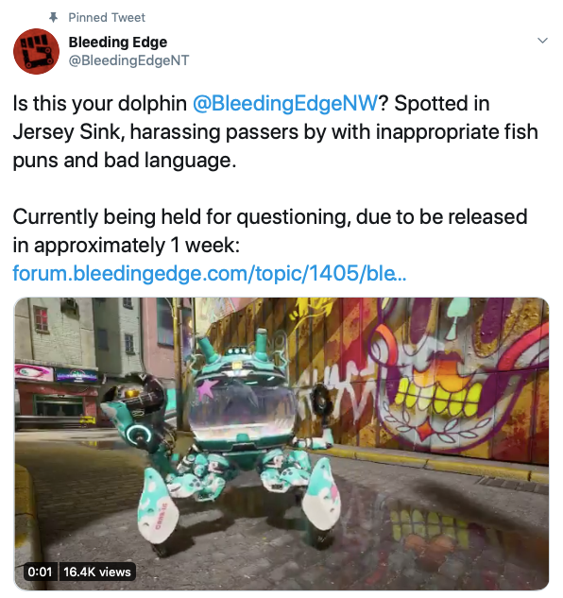
Task: Click the 0:01 video time badge
Action: coord(40,572)
